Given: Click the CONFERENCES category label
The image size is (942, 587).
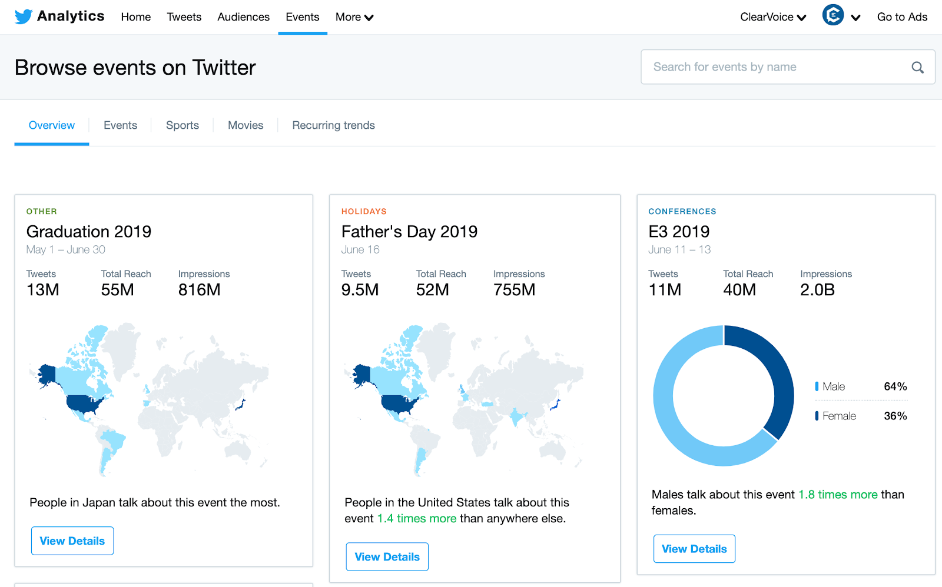Looking at the screenshot, I should click(682, 211).
